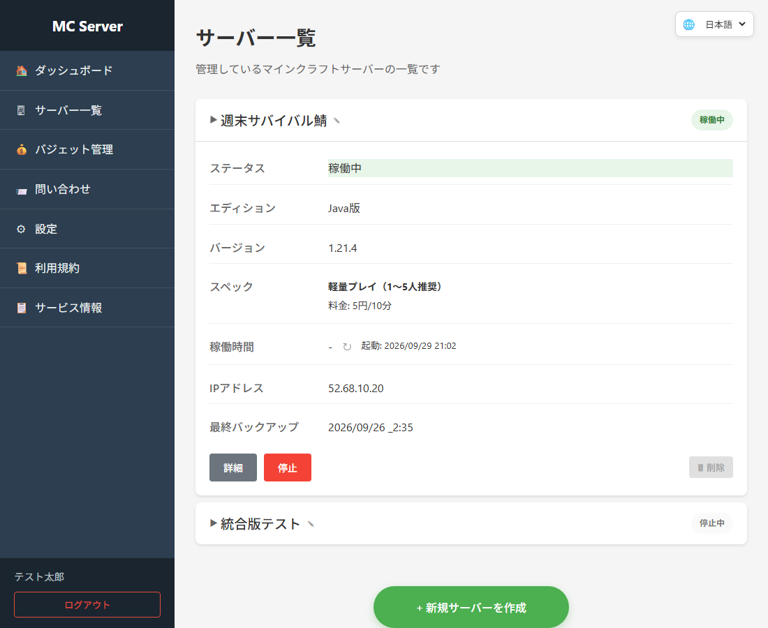Click the version value 1.21.4
The height and width of the screenshot is (628, 768).
click(342, 248)
